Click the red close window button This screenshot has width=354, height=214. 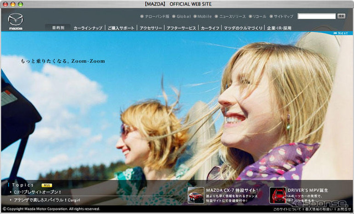(x=5, y=4)
